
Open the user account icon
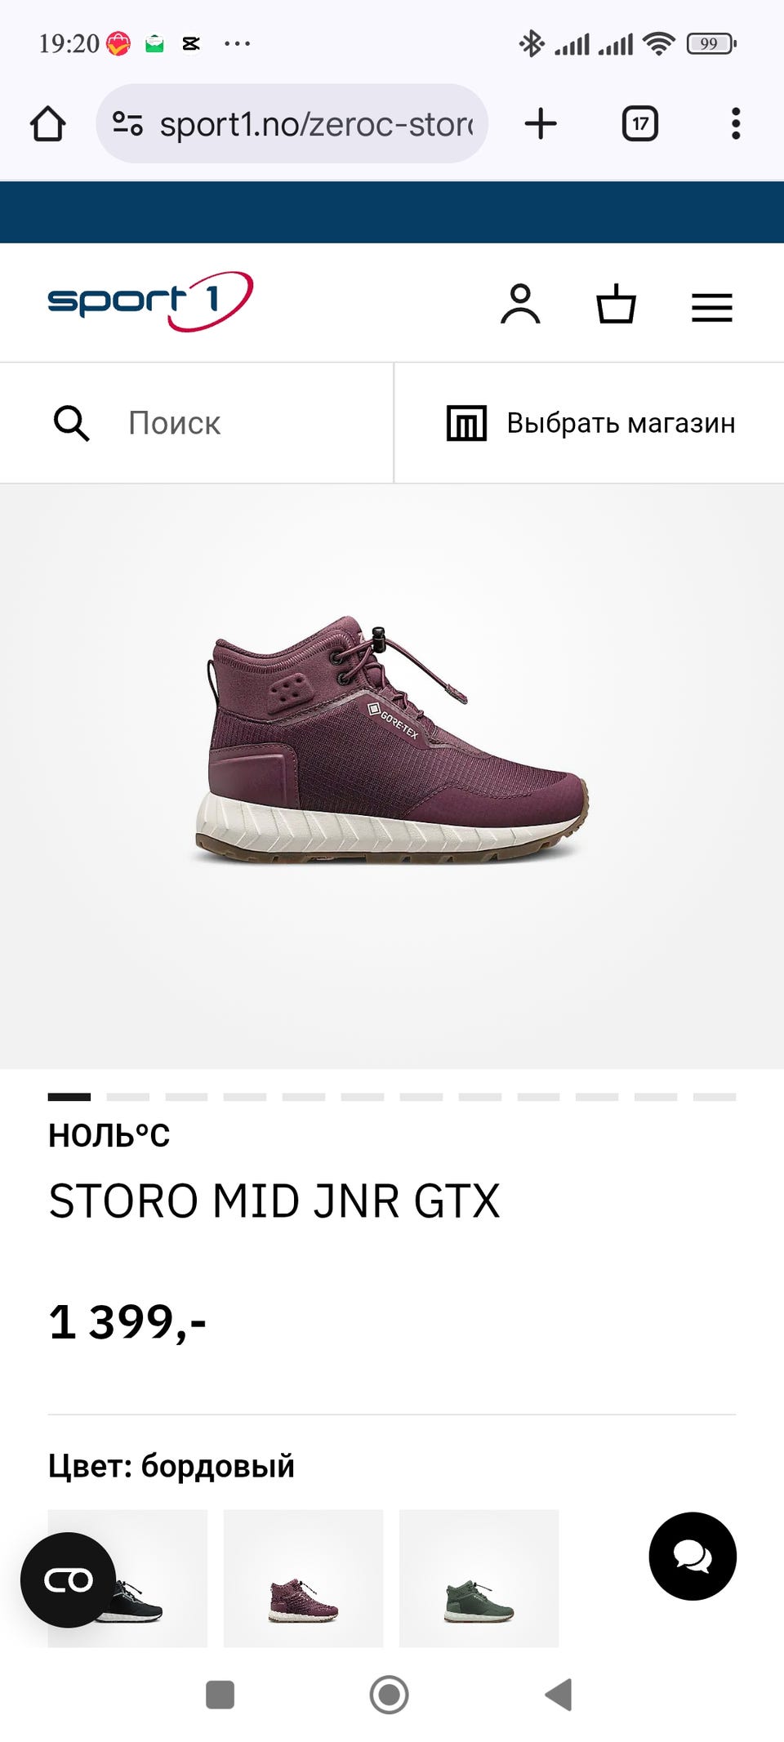pos(520,304)
